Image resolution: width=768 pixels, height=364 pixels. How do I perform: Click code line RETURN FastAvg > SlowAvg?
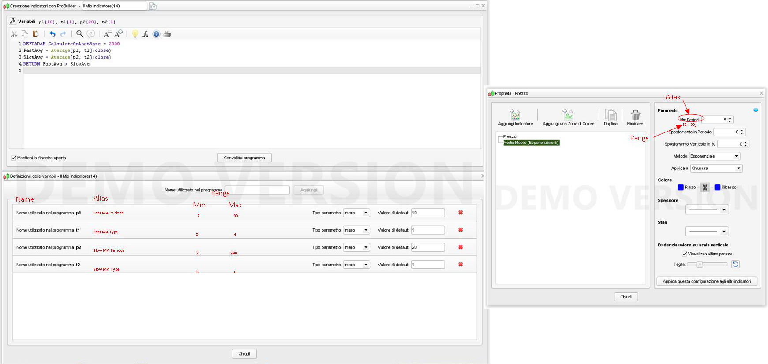(56, 64)
